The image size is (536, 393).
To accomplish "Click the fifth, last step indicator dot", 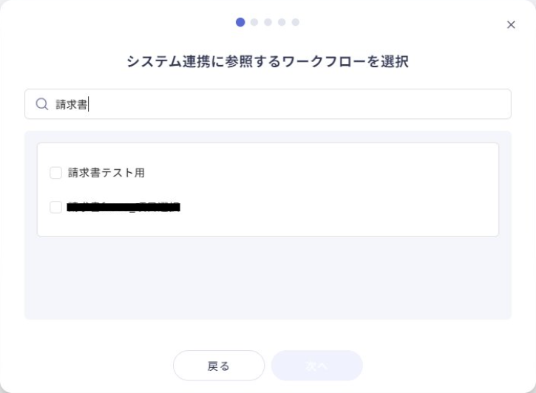I will click(x=296, y=22).
